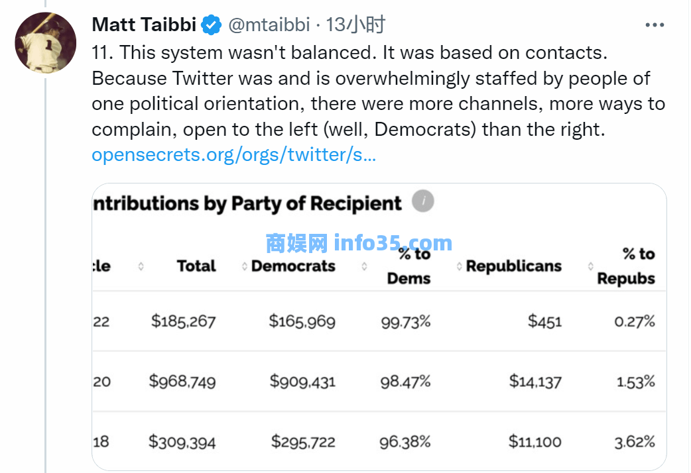
Task: Click the blue verified badge
Action: (211, 25)
